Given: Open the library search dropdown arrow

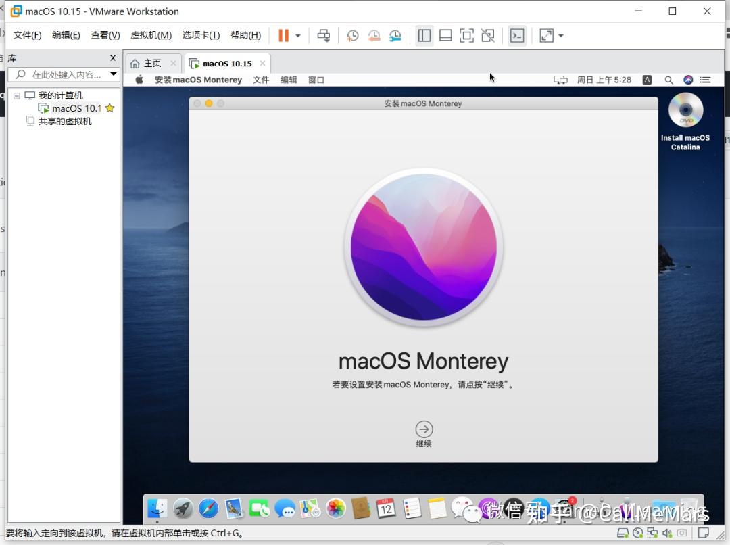Looking at the screenshot, I should [113, 74].
